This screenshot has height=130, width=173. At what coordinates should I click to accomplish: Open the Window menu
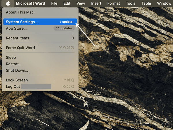point(164,3)
